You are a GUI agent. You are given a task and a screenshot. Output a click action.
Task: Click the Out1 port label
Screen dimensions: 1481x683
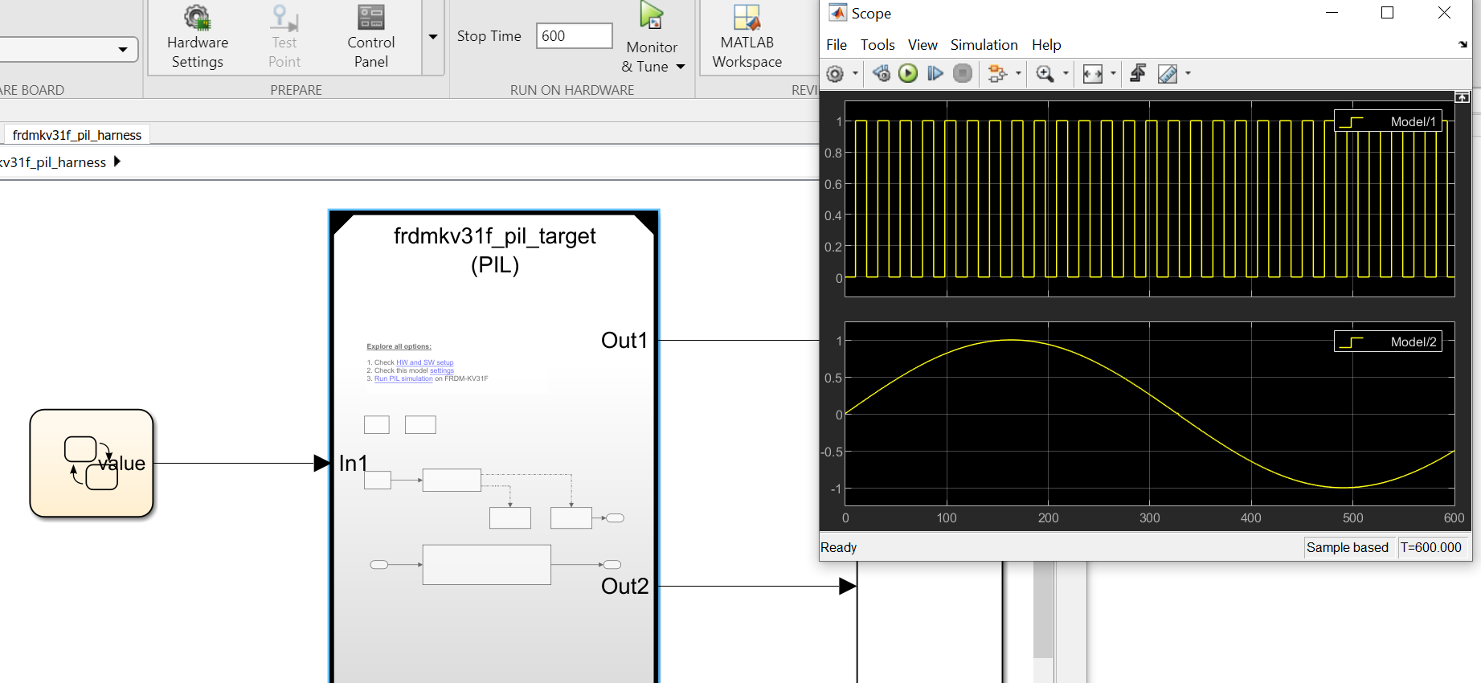[x=624, y=341]
